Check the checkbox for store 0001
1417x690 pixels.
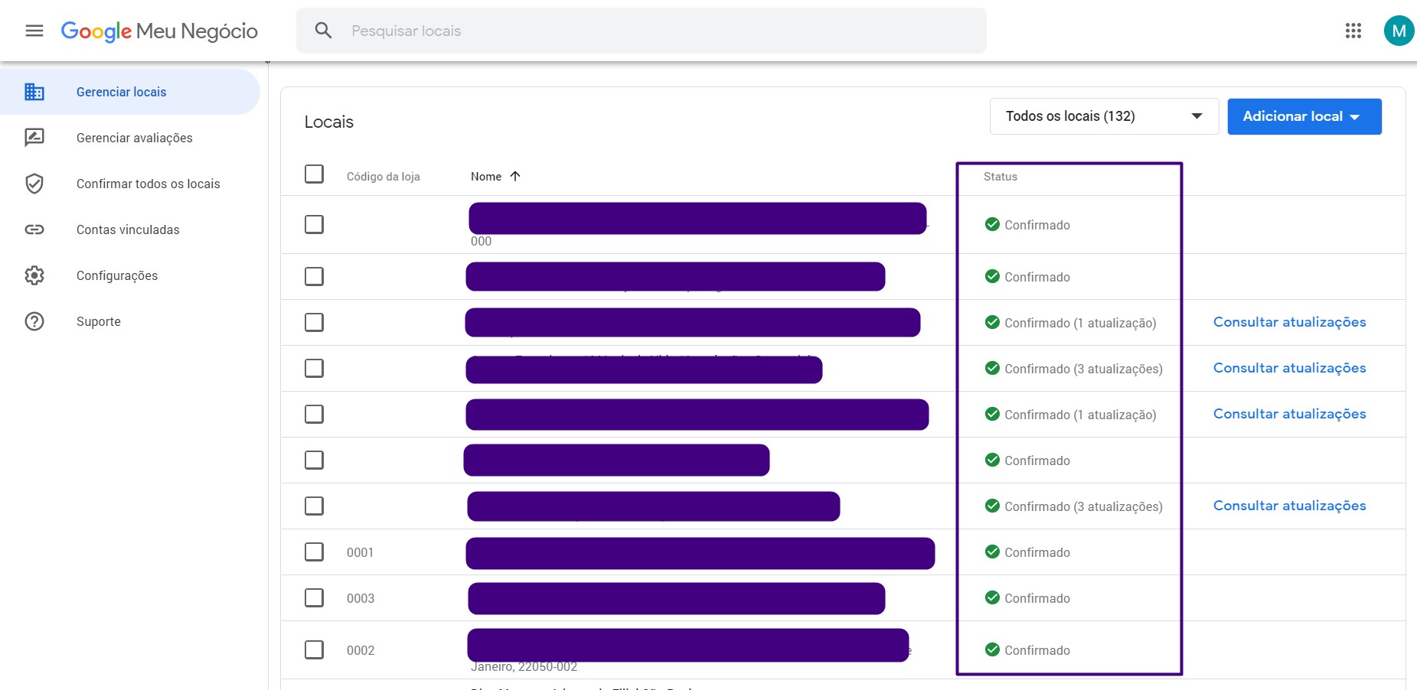(314, 552)
